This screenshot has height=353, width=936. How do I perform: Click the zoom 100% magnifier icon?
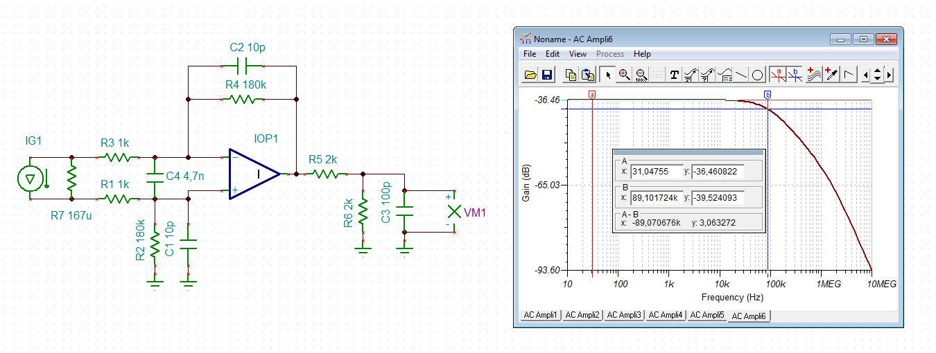point(641,75)
